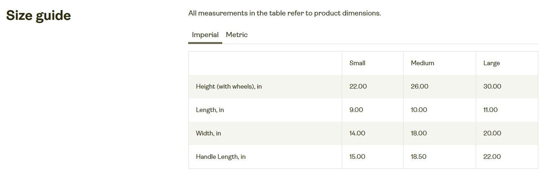Click the Height (with wheels) row label

coord(229,87)
